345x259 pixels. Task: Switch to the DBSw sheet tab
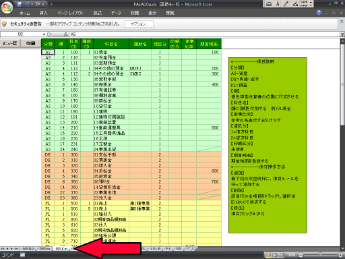tap(44, 249)
